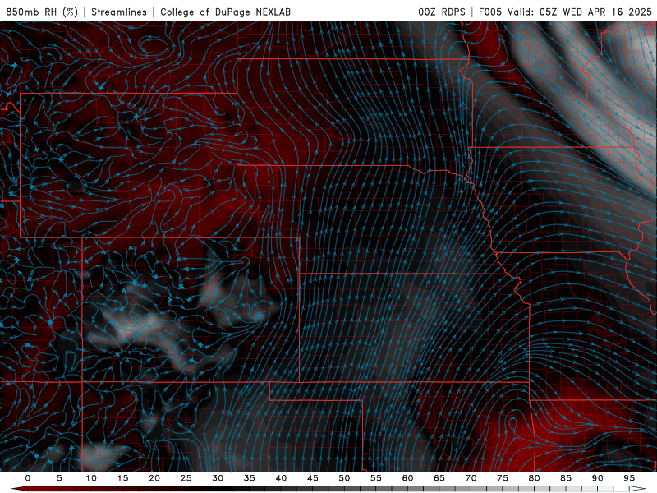Viewport: 657px width, 493px height.
Task: Click the colorbar label "20"
Action: (x=154, y=478)
